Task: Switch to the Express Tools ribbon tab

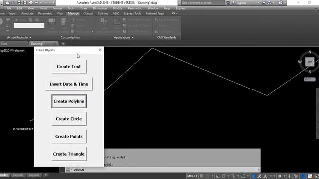Action: 132,13
